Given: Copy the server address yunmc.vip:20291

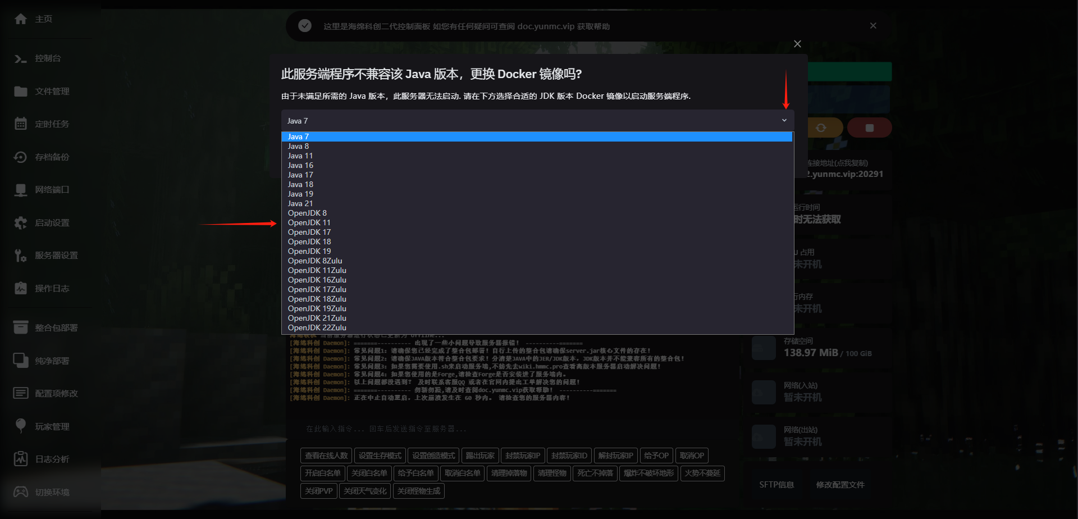Looking at the screenshot, I should (844, 174).
